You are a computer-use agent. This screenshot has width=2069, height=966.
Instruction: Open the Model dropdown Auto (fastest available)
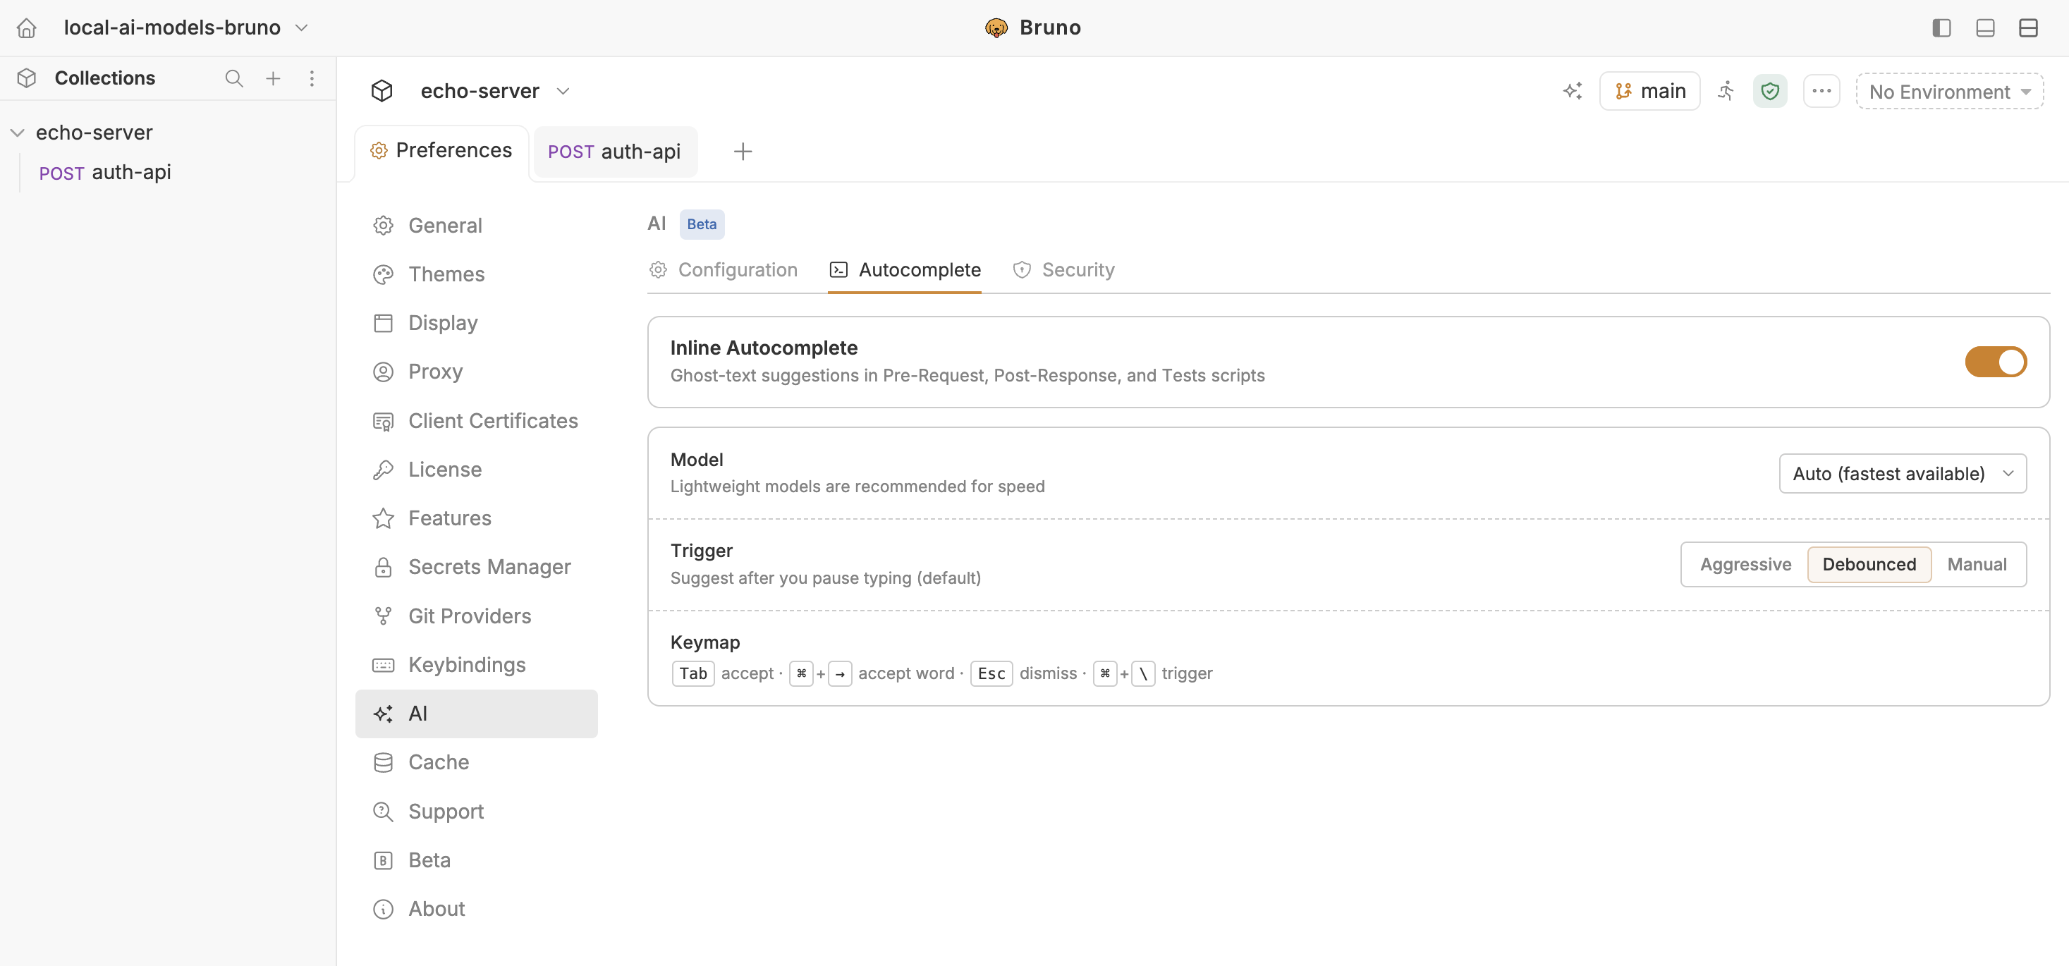coord(1902,474)
